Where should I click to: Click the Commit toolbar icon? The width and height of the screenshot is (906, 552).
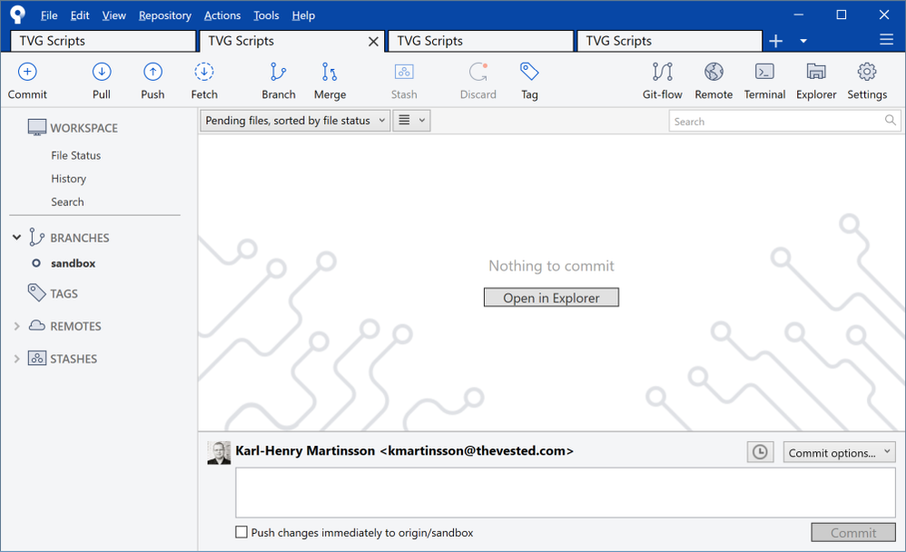27,72
